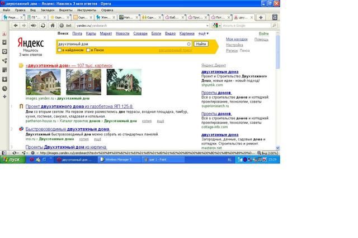Image resolution: width=358 pixels, height=238 pixels.
Task: Click the address bar URL field
Action: tap(140, 26)
